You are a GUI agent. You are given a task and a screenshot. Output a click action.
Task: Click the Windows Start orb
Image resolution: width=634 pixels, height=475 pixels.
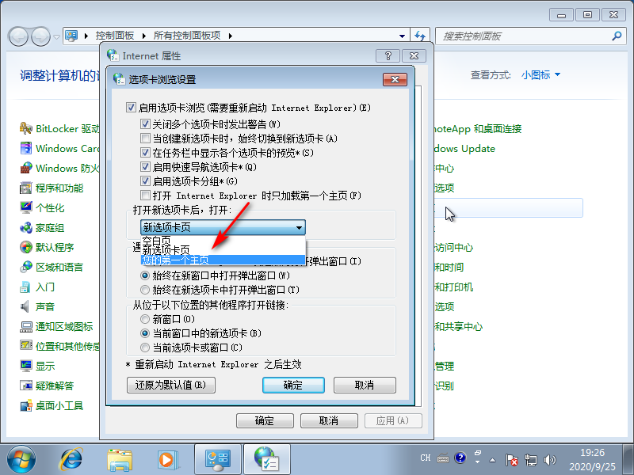(21, 460)
